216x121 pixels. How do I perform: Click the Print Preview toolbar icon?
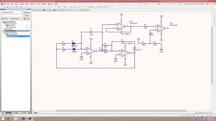click(13, 7)
